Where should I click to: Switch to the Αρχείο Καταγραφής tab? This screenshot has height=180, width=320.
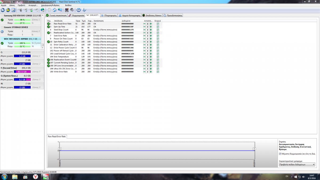pos(129,15)
